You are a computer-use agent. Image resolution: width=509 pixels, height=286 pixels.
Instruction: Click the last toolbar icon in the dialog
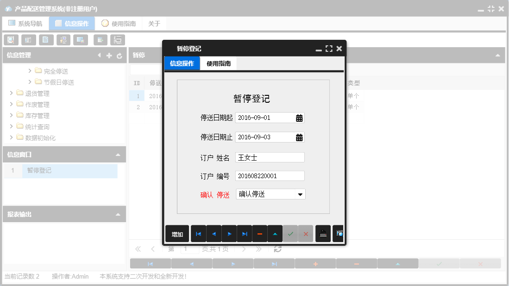click(338, 234)
